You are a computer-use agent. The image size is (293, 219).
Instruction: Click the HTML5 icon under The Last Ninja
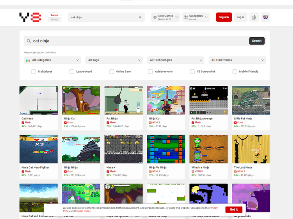point(235,172)
